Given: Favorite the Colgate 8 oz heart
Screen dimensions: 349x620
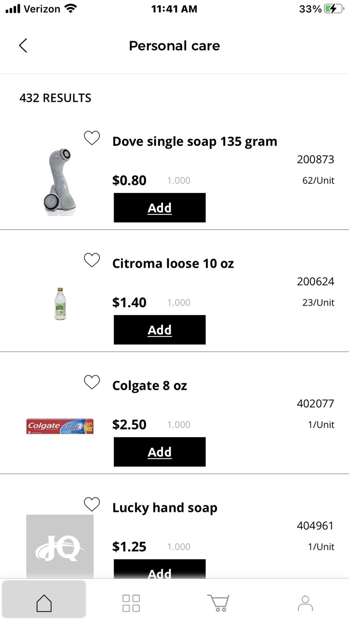Looking at the screenshot, I should tap(92, 382).
